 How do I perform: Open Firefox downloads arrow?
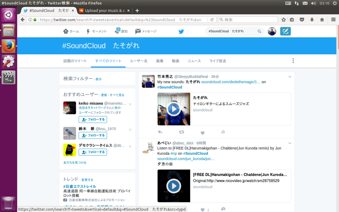tap(312, 20)
